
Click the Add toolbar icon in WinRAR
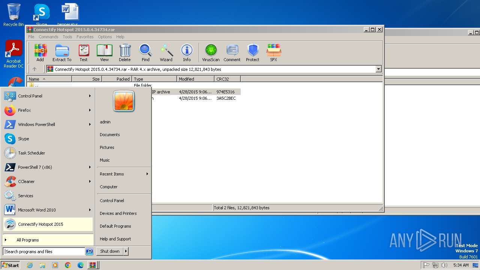[x=40, y=52]
